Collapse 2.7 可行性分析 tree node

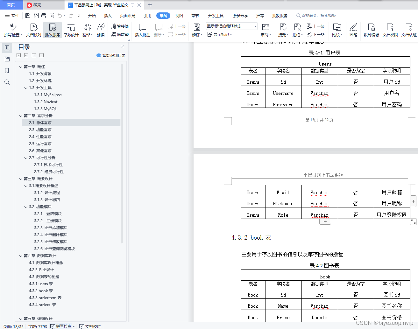(x=26, y=158)
